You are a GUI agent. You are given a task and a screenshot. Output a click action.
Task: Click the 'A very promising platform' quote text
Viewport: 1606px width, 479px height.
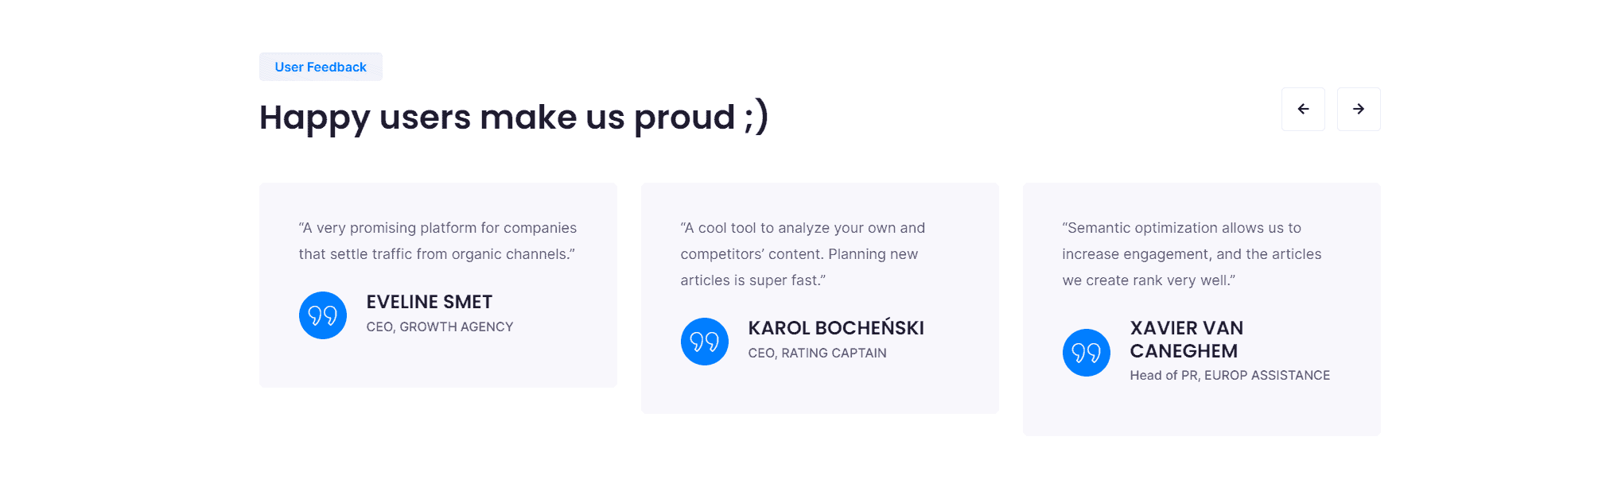coord(437,228)
